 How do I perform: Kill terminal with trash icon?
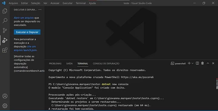click(x=203, y=63)
